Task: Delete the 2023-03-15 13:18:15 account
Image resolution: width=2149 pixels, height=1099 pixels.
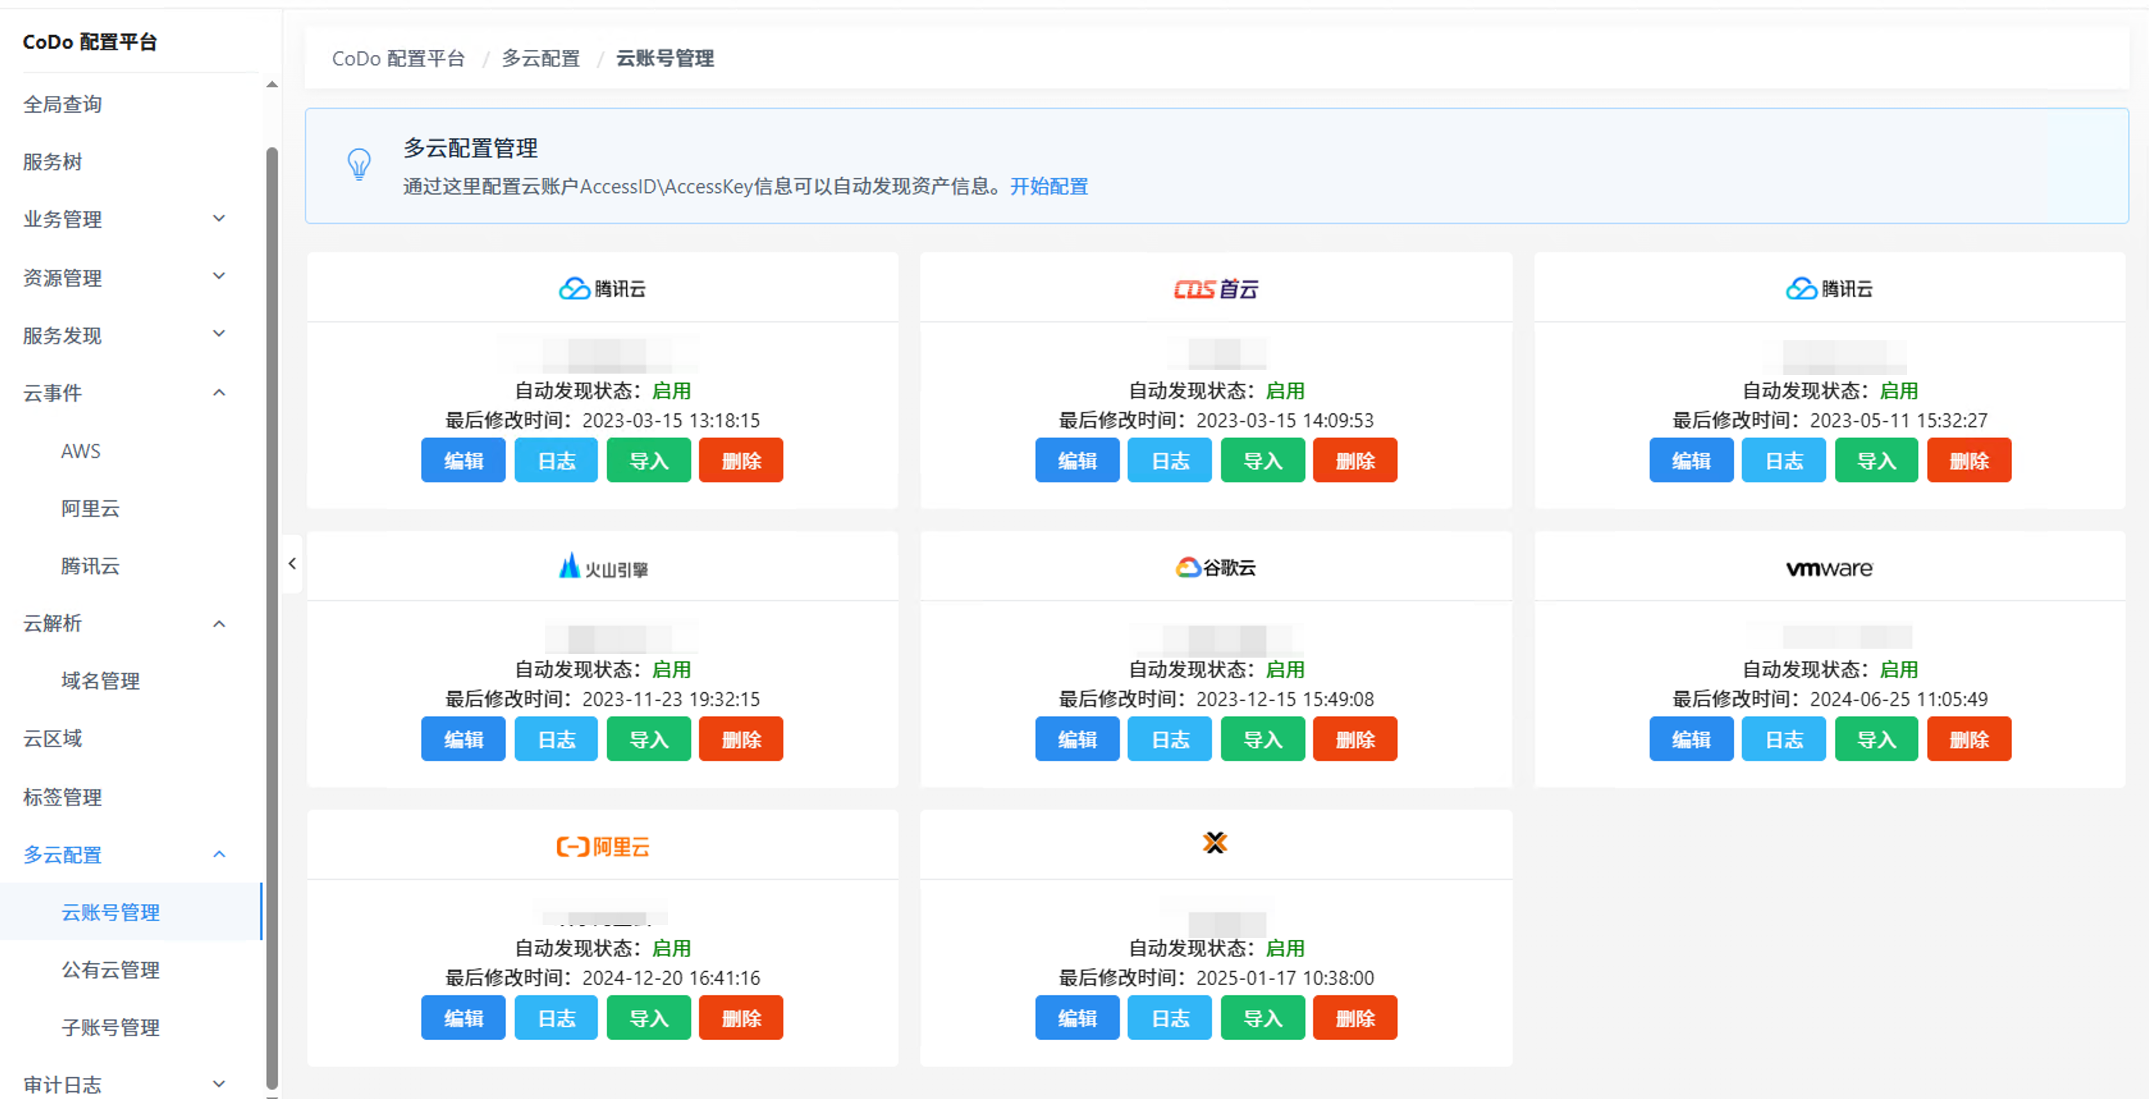Action: 741,461
